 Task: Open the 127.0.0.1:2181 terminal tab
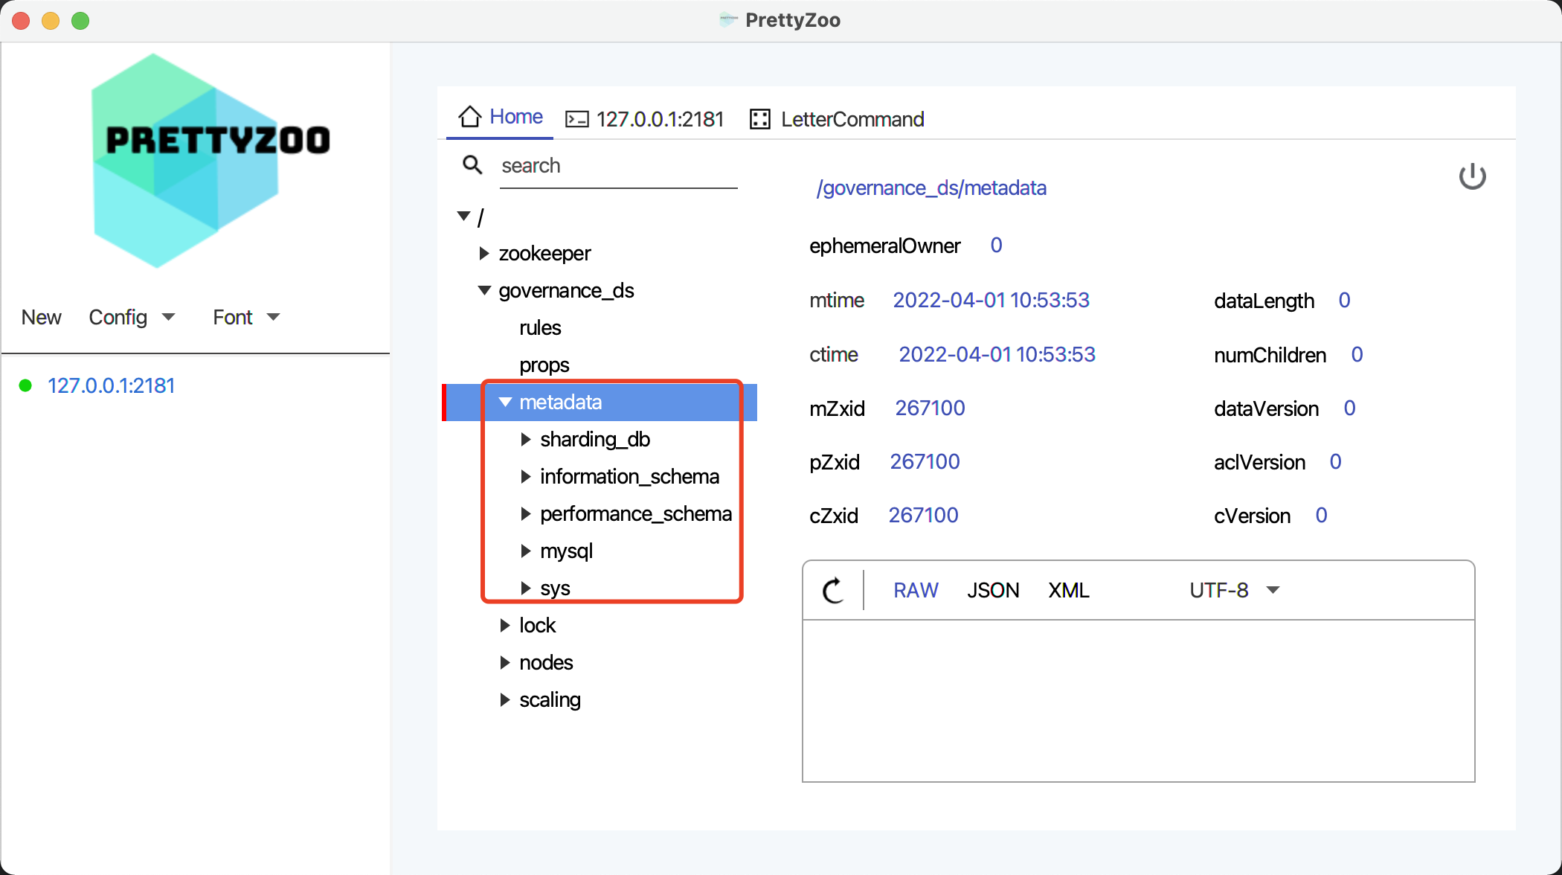659,120
